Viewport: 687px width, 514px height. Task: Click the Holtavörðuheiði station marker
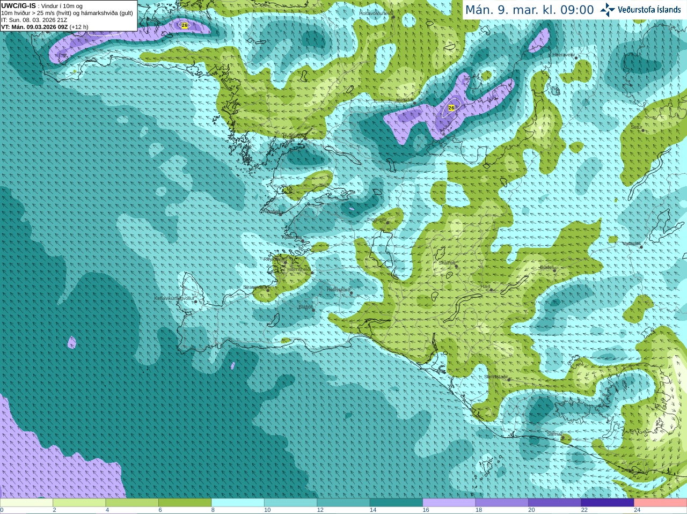pyautogui.click(x=393, y=17)
